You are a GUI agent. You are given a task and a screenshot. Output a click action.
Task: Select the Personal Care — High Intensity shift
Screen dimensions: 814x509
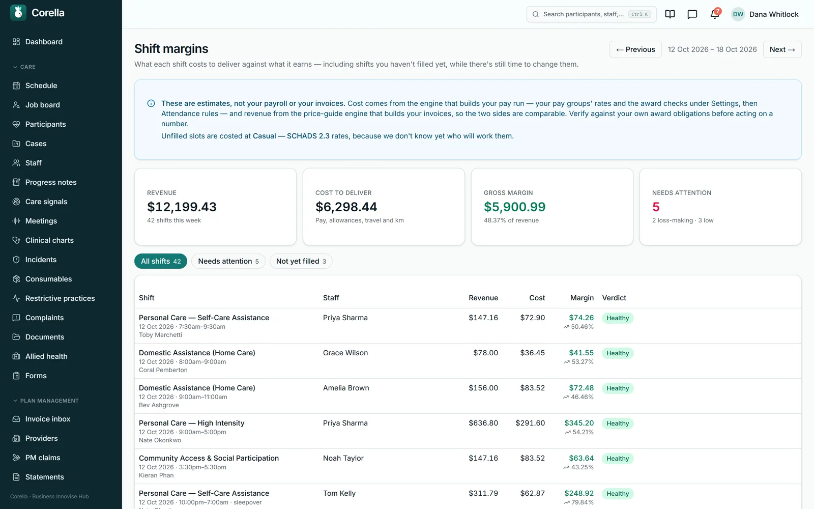tap(468, 431)
